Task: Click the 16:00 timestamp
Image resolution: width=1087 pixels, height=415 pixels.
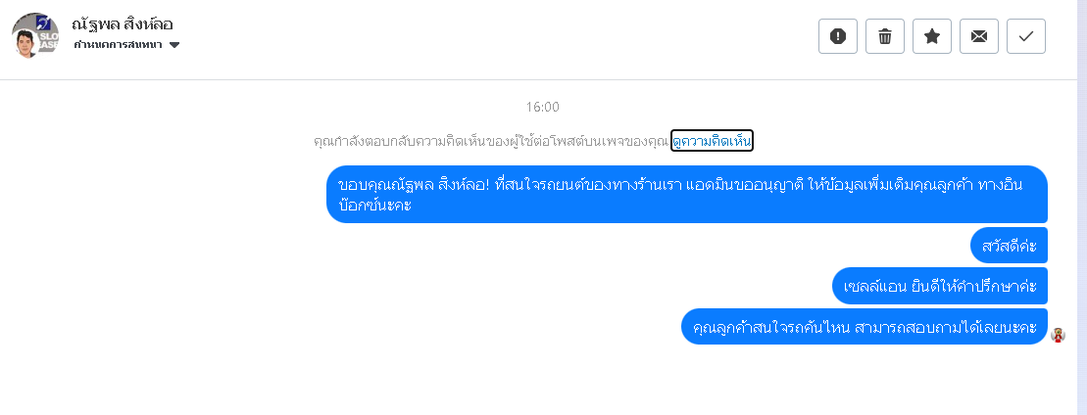Action: coord(542,107)
